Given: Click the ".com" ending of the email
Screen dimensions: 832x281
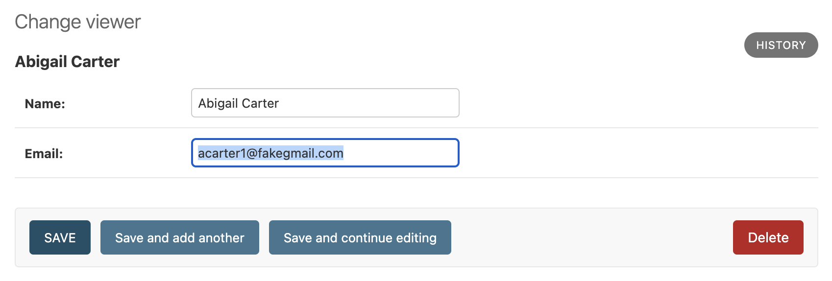Looking at the screenshot, I should point(330,153).
